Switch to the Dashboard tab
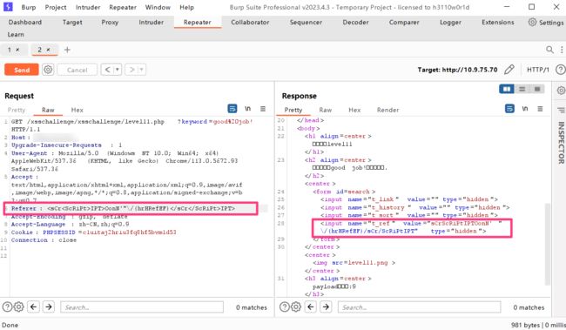 point(25,22)
